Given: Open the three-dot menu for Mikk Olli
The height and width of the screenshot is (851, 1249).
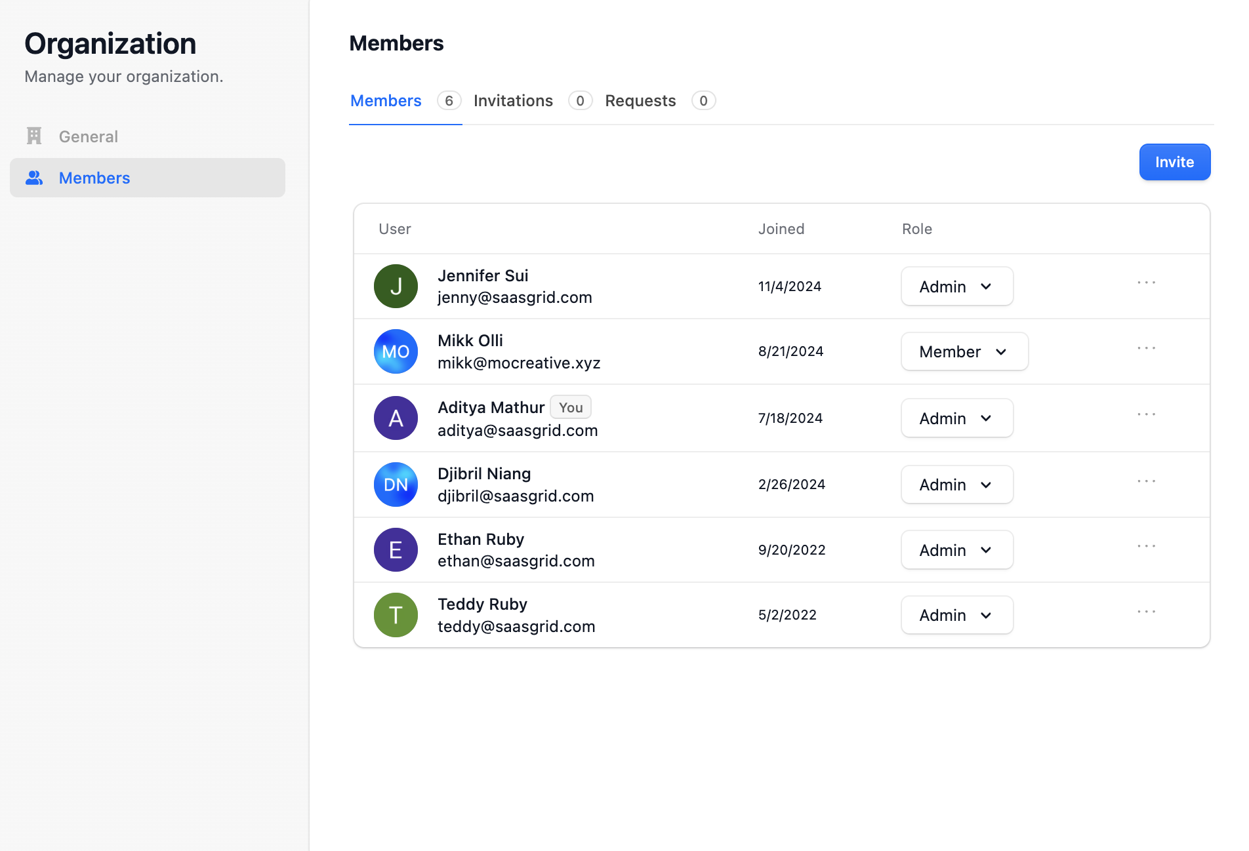Looking at the screenshot, I should (x=1146, y=348).
